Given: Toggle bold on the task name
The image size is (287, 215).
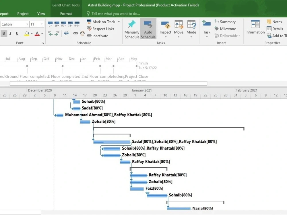Looking at the screenshot, I should [4, 34].
